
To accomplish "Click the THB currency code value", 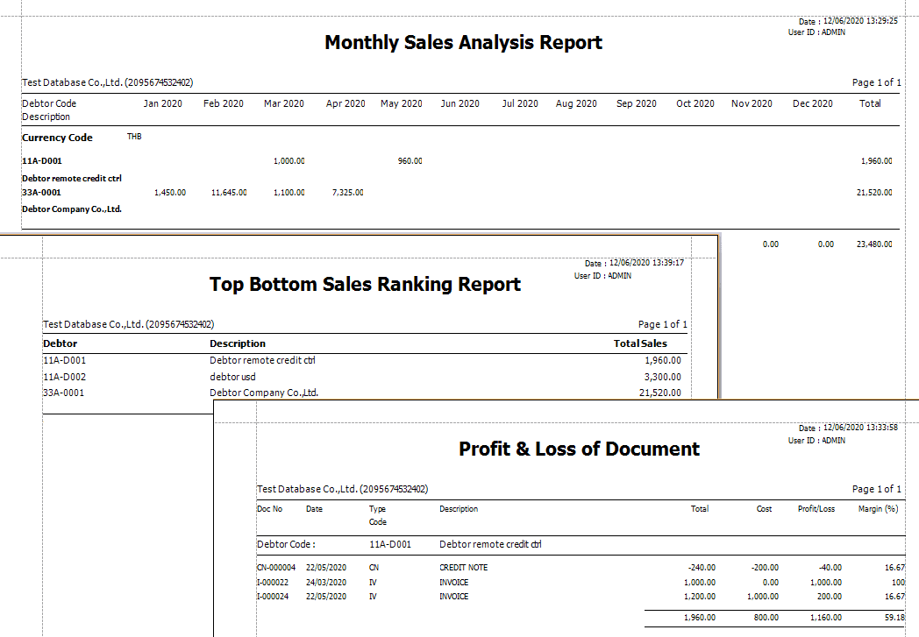I will point(134,137).
